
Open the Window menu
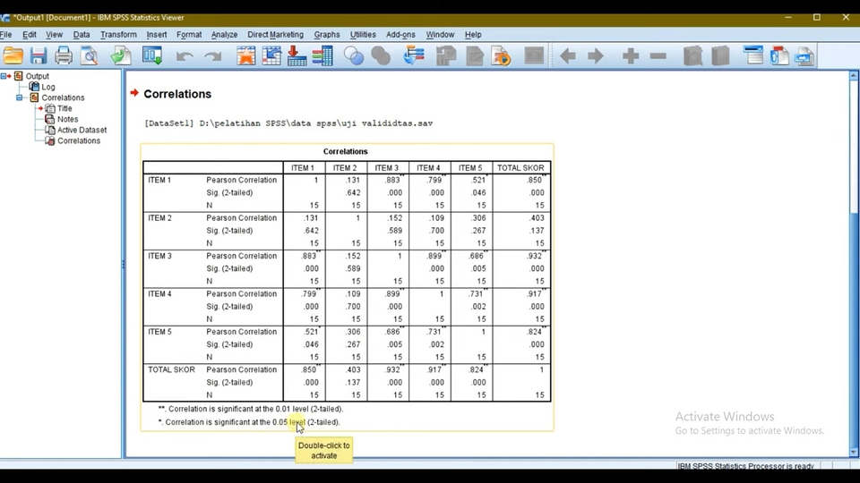click(440, 35)
